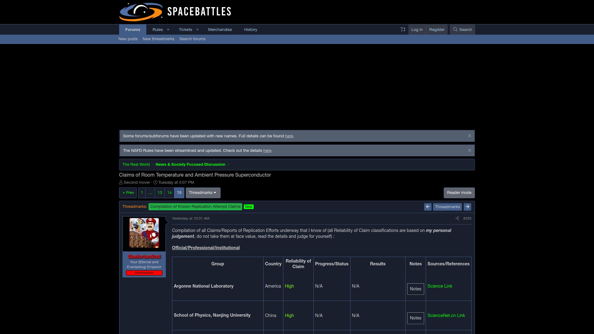Expand the Tickets menu dropdown arrow
This screenshot has height=334, width=594.
pyautogui.click(x=197, y=29)
